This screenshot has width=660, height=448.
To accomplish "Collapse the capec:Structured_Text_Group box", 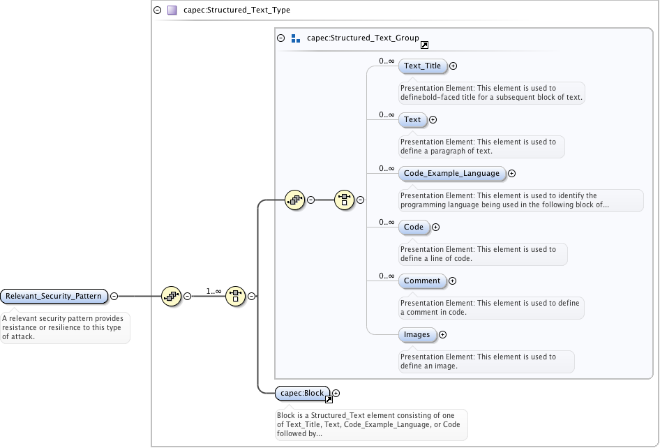I will [281, 38].
